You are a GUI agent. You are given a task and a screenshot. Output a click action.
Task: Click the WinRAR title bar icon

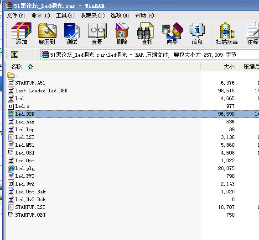pyautogui.click(x=9, y=5)
